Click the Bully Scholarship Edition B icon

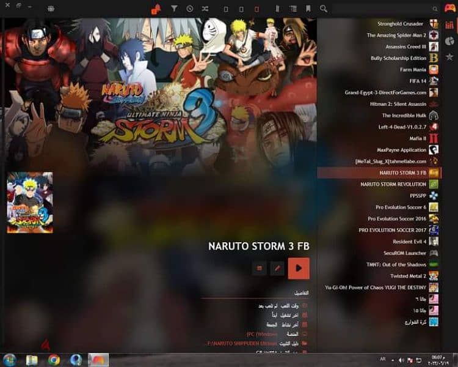tap(434, 58)
